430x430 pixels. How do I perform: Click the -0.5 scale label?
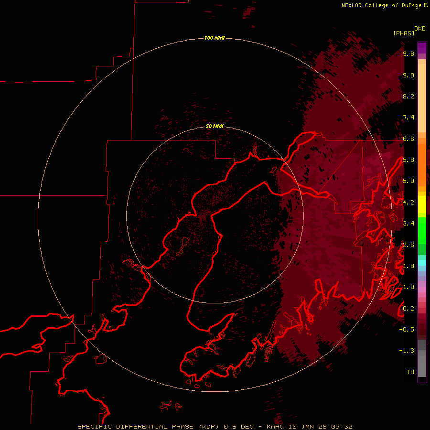coord(407,330)
